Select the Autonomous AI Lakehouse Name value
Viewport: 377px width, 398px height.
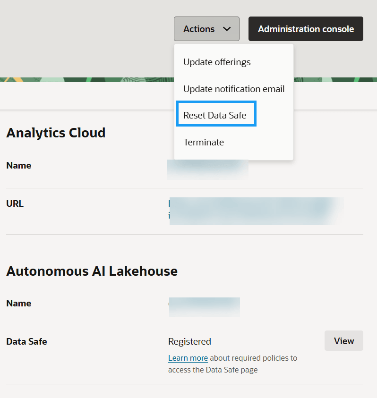click(205, 307)
